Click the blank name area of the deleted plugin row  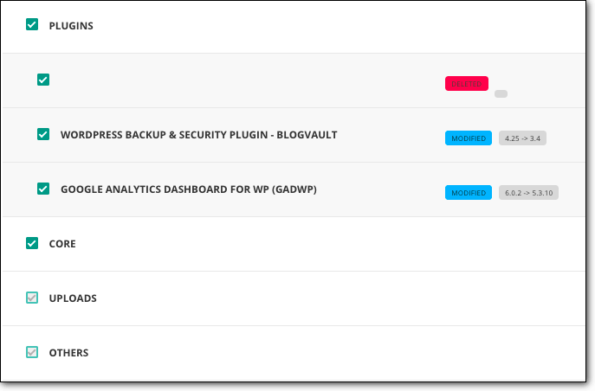(243, 80)
